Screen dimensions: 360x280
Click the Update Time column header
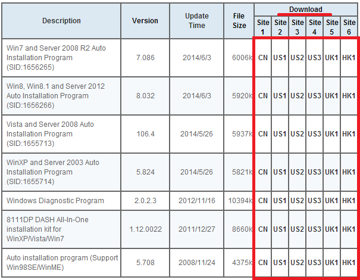click(x=197, y=21)
